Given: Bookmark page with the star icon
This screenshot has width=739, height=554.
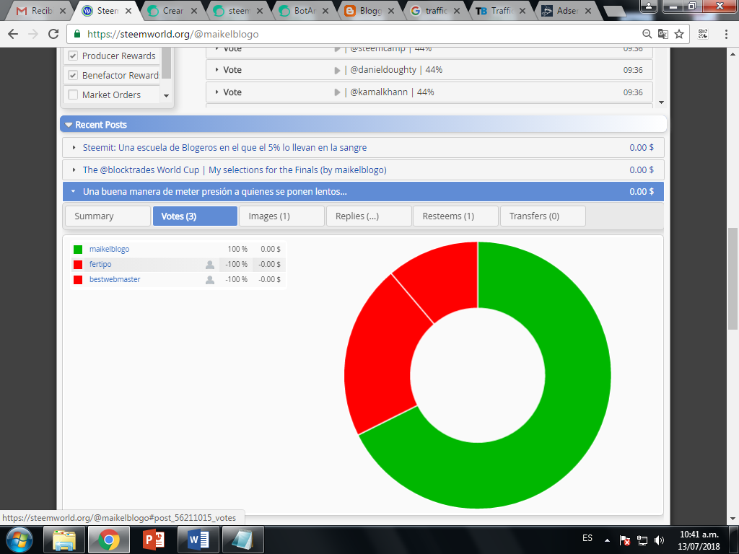Looking at the screenshot, I should pos(678,34).
